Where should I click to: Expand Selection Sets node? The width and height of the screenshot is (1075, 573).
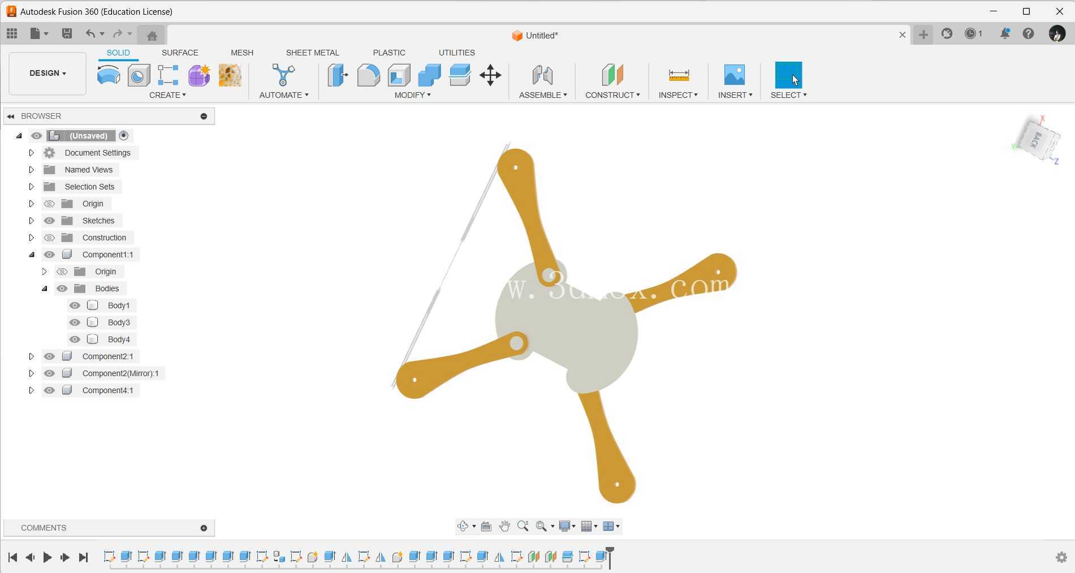pyautogui.click(x=31, y=187)
